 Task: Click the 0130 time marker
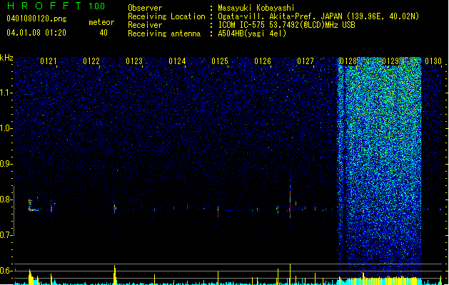tap(433, 61)
